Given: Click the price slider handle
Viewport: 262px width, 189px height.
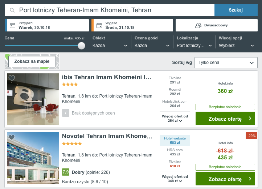Looking at the screenshot, I should 82,46.
